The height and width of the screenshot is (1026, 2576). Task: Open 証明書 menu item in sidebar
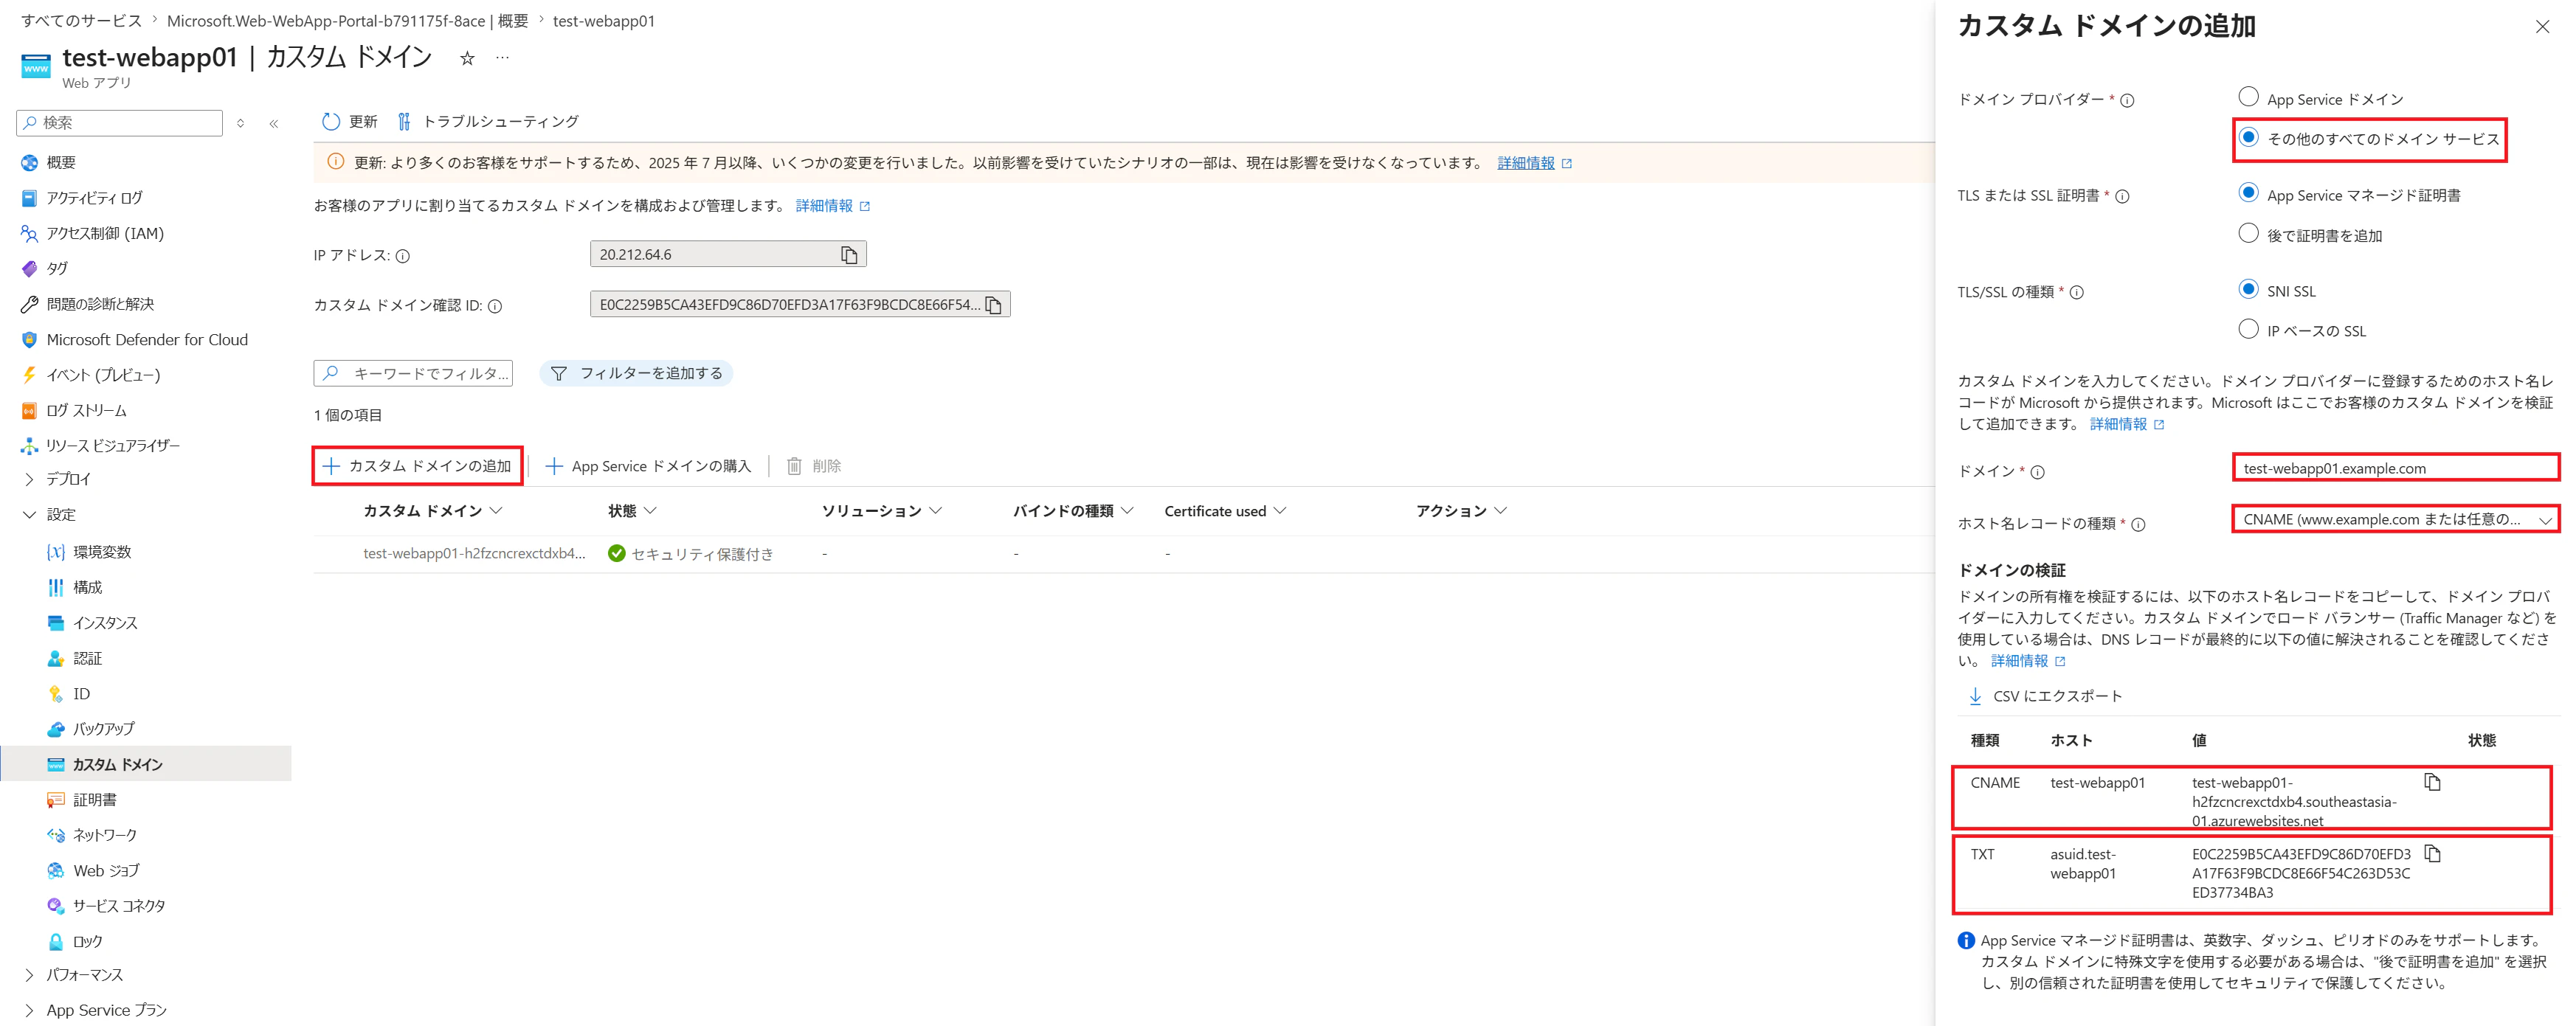(x=95, y=800)
